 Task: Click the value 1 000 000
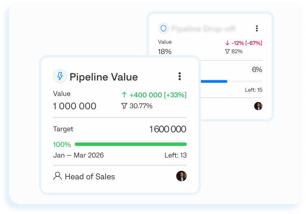click(x=75, y=106)
